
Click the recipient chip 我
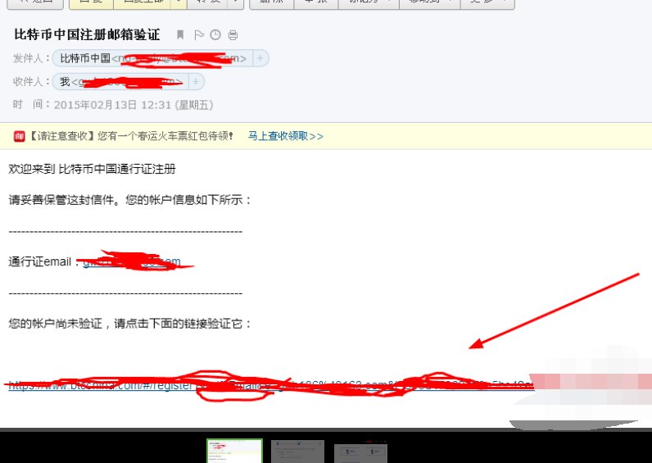tap(120, 81)
